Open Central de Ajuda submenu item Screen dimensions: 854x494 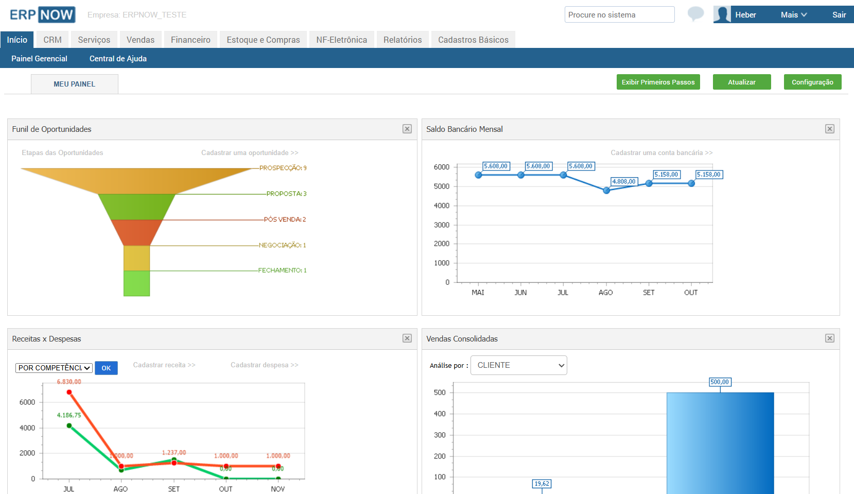point(118,59)
